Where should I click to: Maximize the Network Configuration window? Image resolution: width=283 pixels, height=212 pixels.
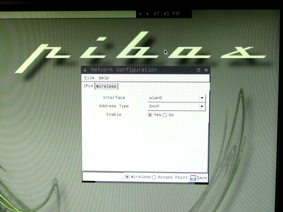(198, 70)
